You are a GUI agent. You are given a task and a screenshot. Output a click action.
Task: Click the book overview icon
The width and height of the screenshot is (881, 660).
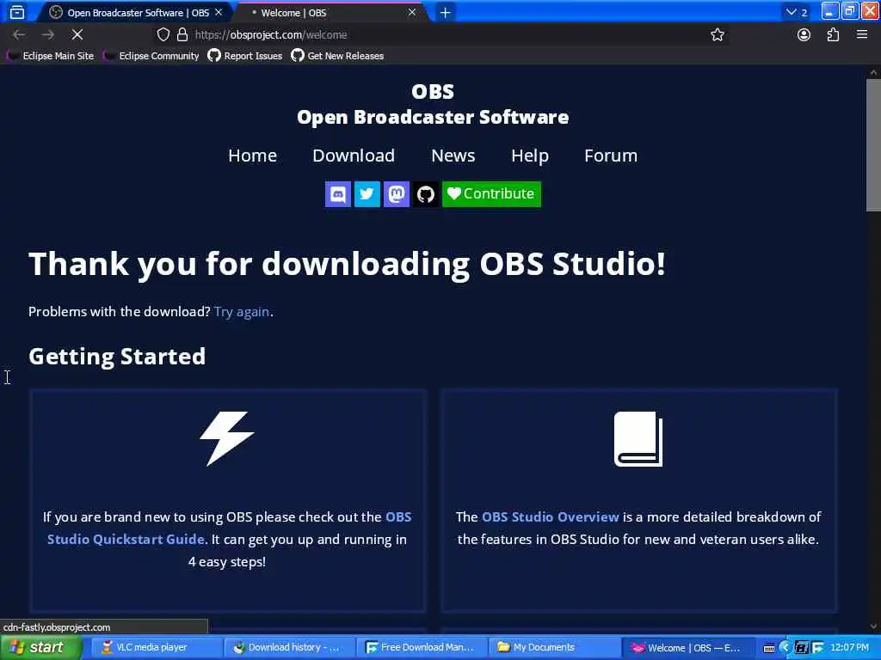click(x=638, y=439)
